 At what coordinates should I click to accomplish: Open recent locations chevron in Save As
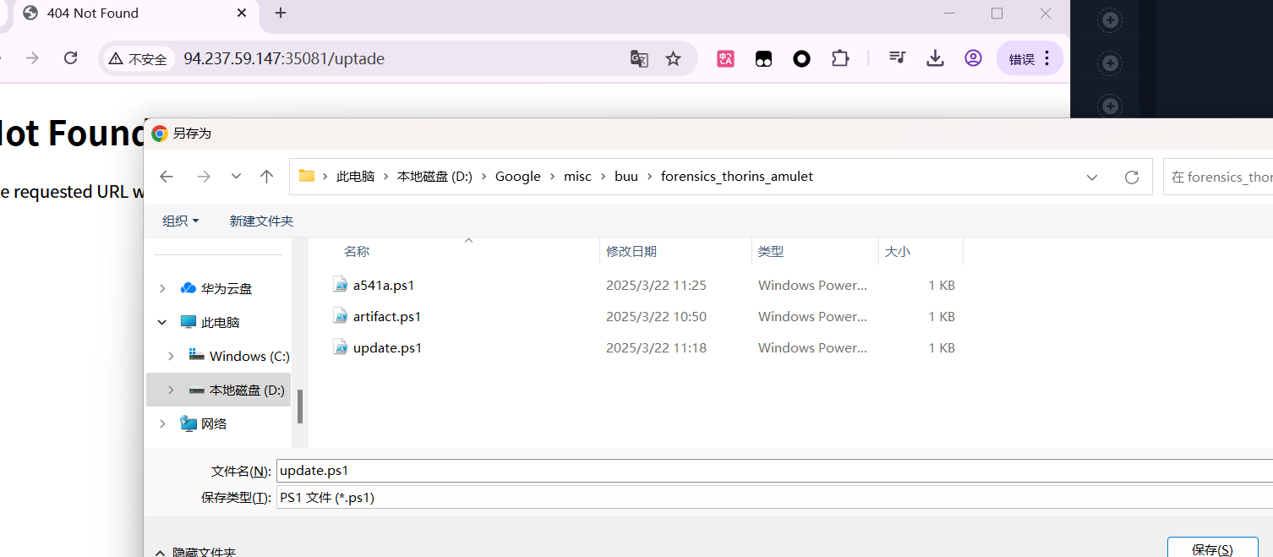coord(236,177)
